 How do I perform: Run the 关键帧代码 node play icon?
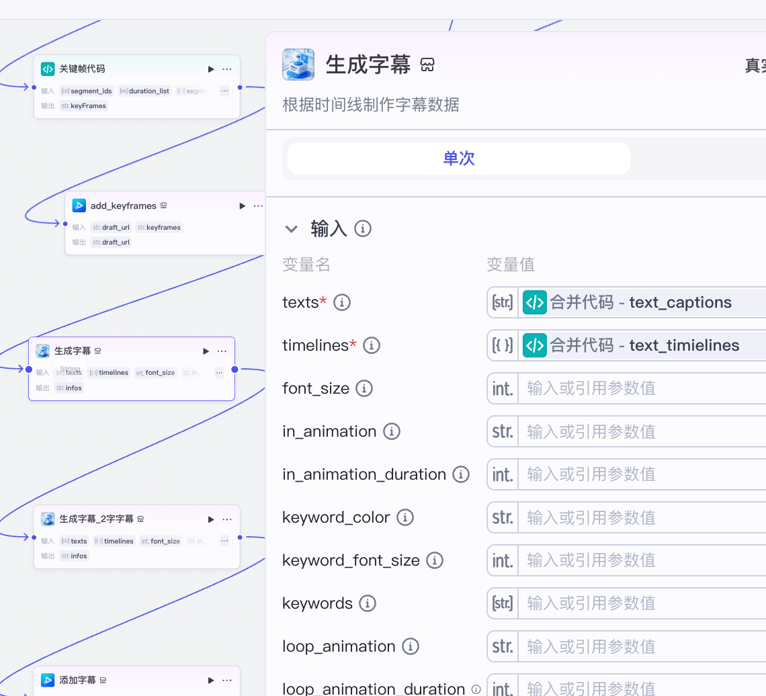211,69
